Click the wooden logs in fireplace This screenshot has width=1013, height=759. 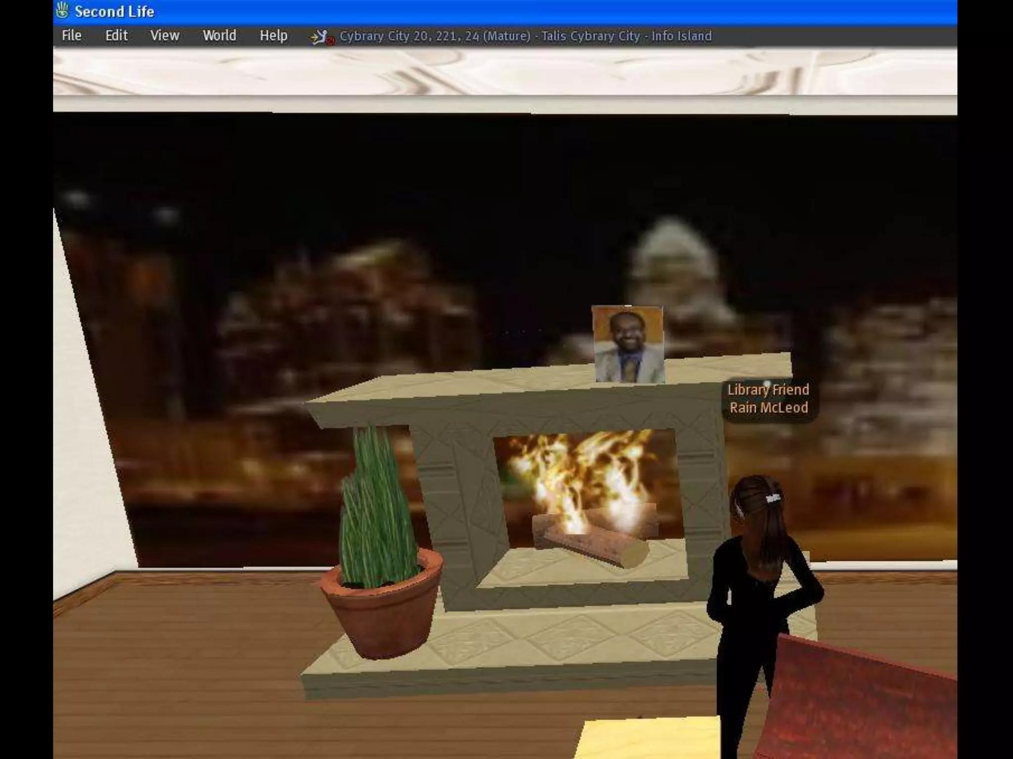tap(591, 544)
